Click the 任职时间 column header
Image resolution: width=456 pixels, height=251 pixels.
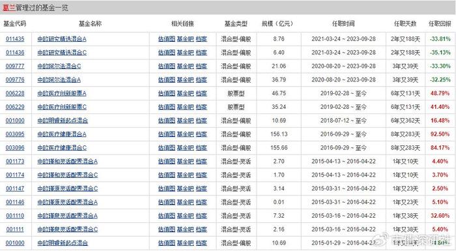(x=343, y=23)
